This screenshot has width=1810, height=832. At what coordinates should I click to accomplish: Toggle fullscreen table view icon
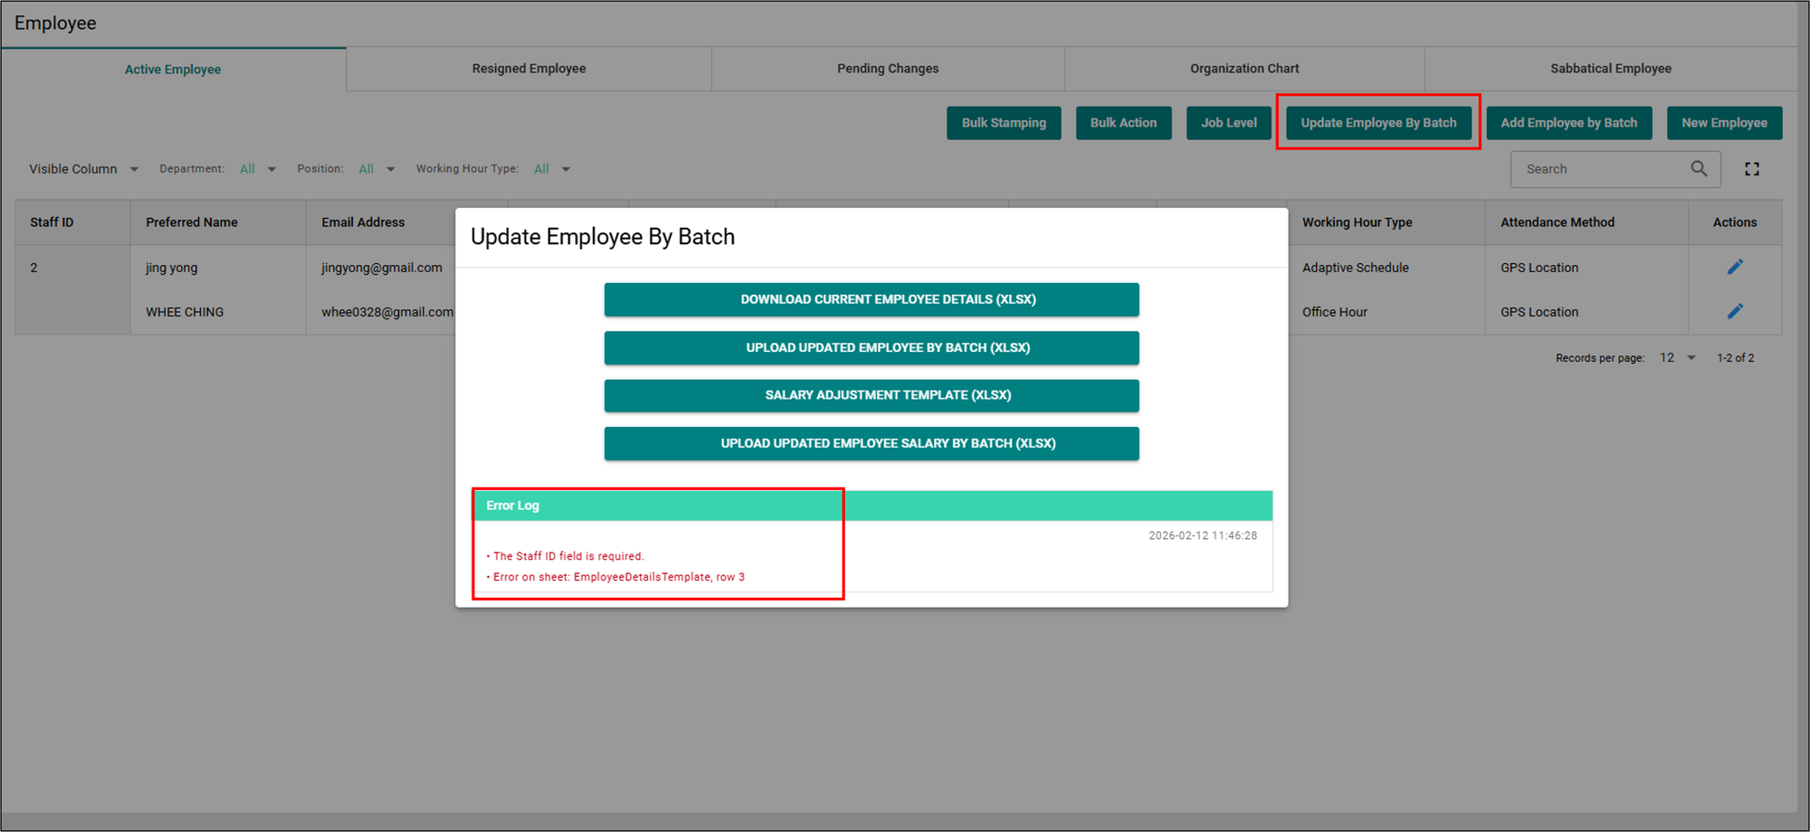(1752, 169)
